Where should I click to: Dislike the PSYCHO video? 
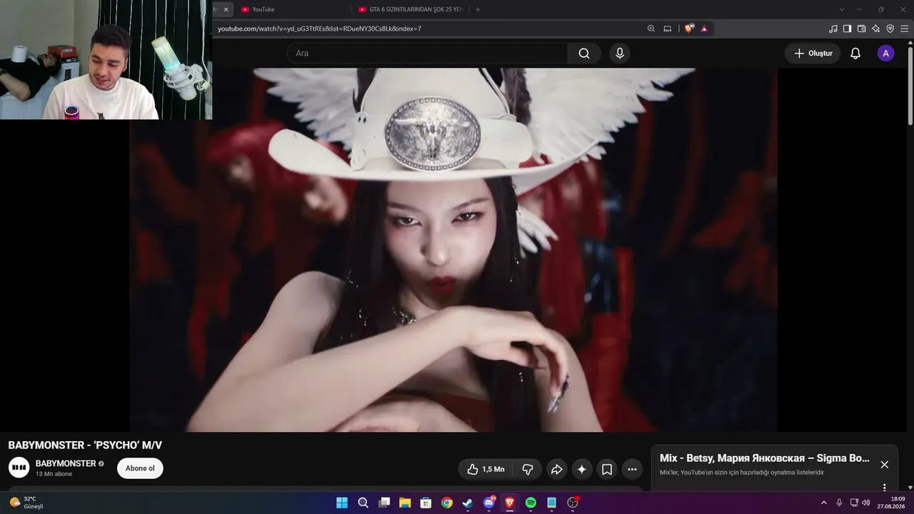(528, 469)
